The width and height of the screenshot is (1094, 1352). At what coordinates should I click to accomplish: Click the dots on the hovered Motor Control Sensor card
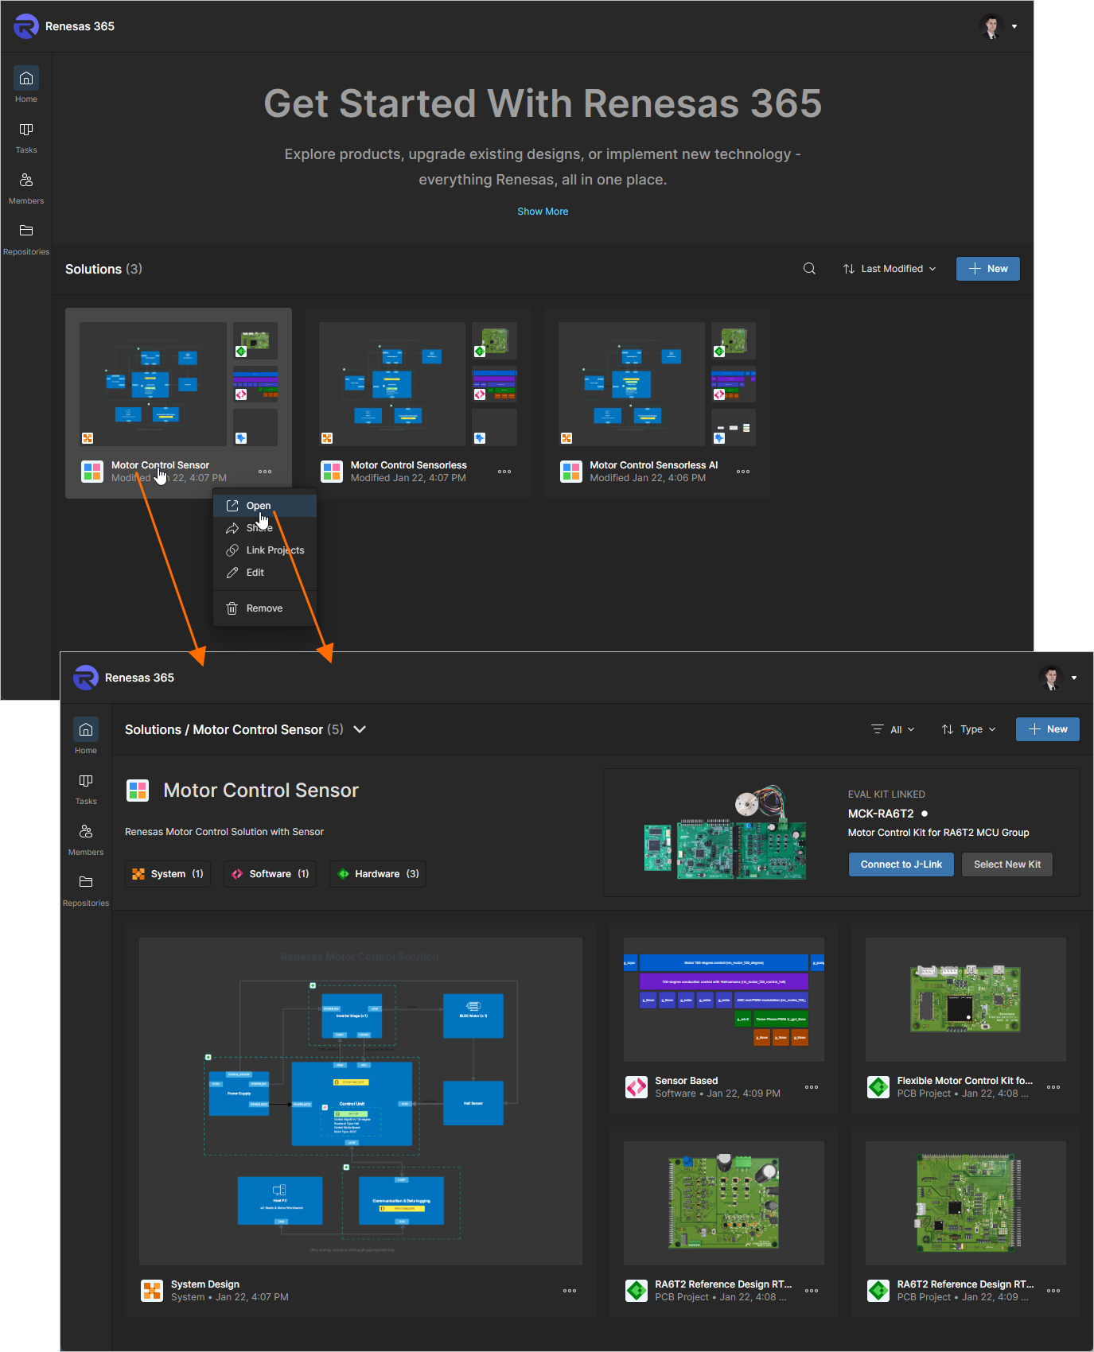coord(265,472)
